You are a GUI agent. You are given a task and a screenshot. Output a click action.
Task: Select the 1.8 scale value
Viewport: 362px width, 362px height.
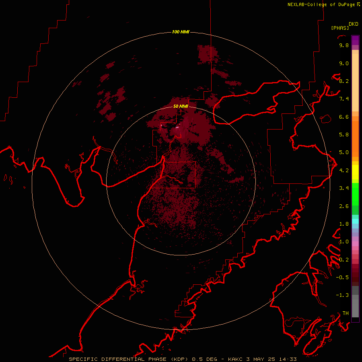[344, 224]
